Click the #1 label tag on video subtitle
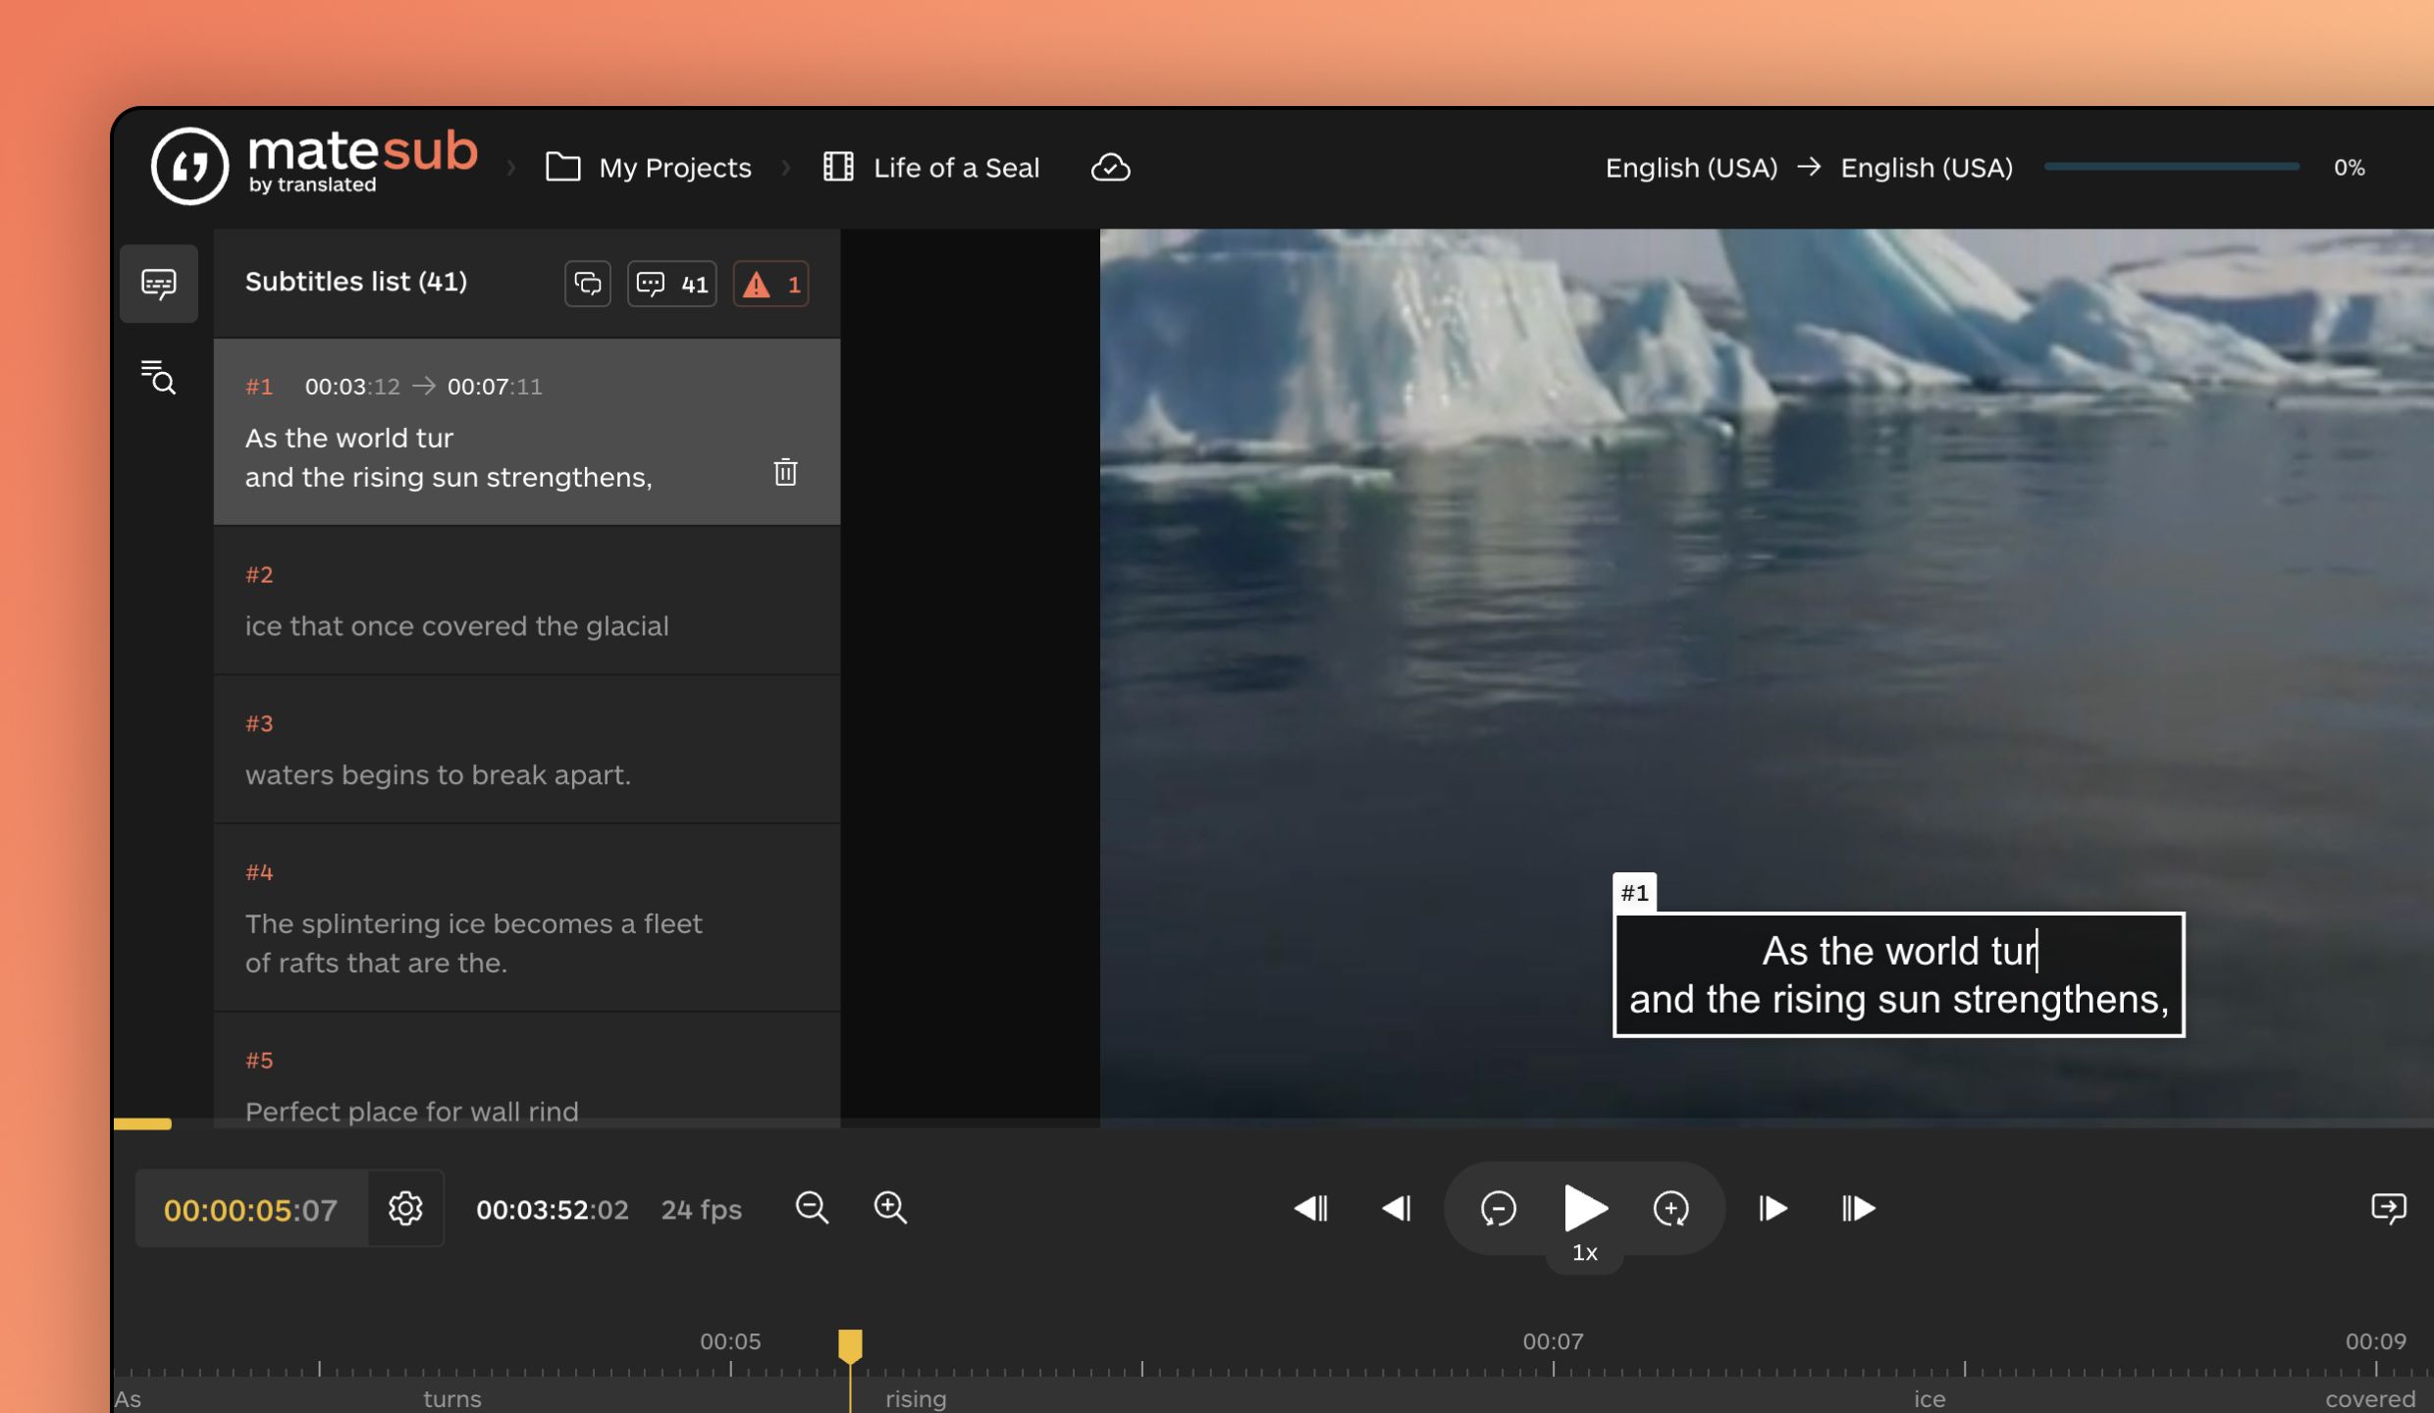 (x=1635, y=893)
